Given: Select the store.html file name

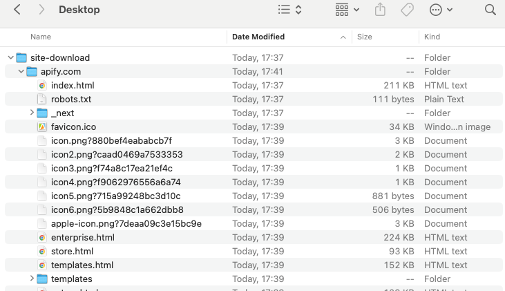Looking at the screenshot, I should click(72, 252).
